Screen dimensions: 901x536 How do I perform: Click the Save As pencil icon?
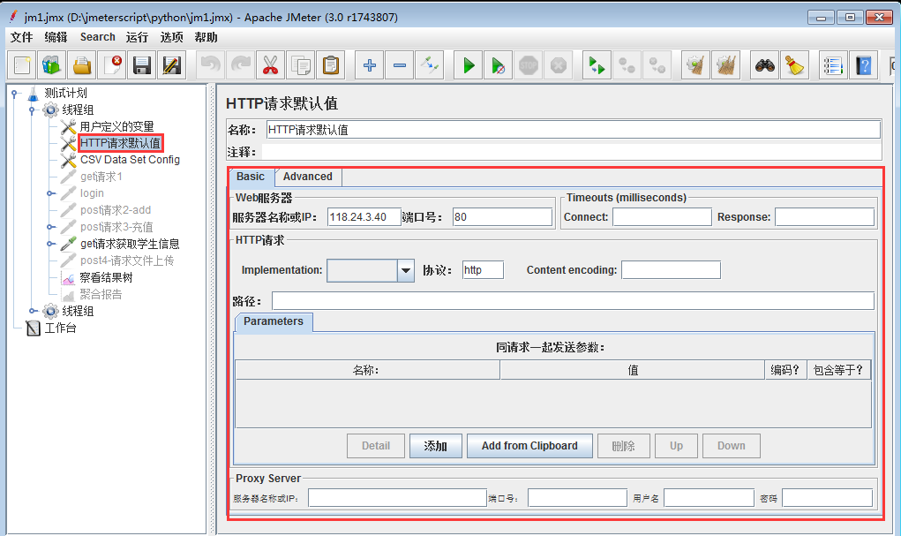click(x=172, y=65)
